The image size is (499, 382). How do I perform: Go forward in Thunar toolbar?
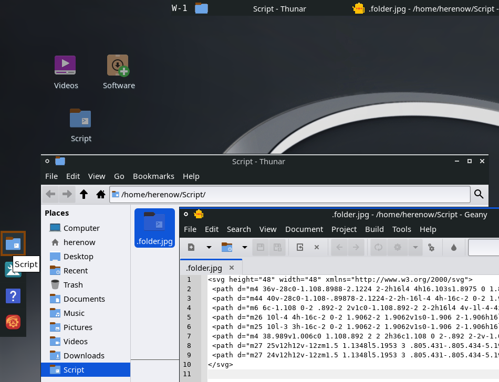tap(67, 194)
